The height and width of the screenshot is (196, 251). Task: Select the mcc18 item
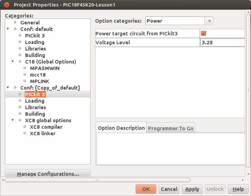point(38,75)
